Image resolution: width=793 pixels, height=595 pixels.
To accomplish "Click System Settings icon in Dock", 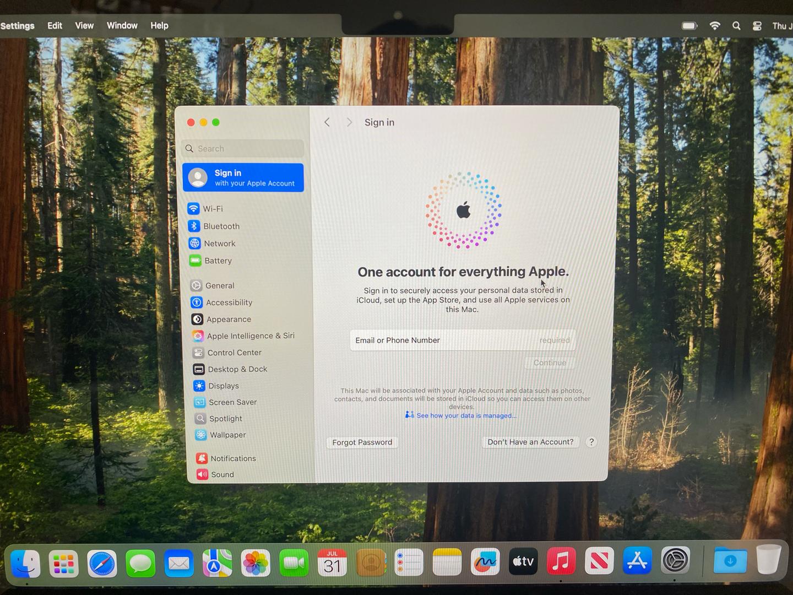I will tap(675, 561).
